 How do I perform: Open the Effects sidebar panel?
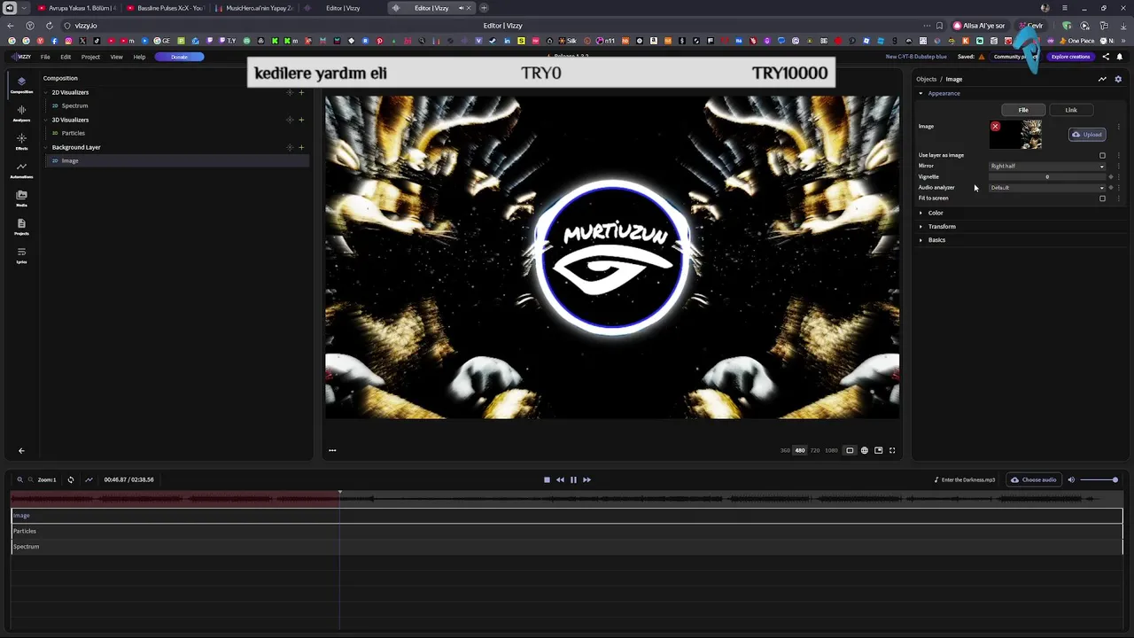pyautogui.click(x=21, y=141)
